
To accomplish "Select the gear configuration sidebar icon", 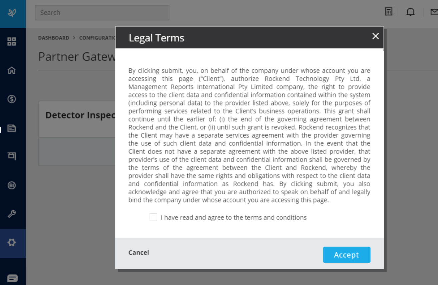I will [x=12, y=243].
